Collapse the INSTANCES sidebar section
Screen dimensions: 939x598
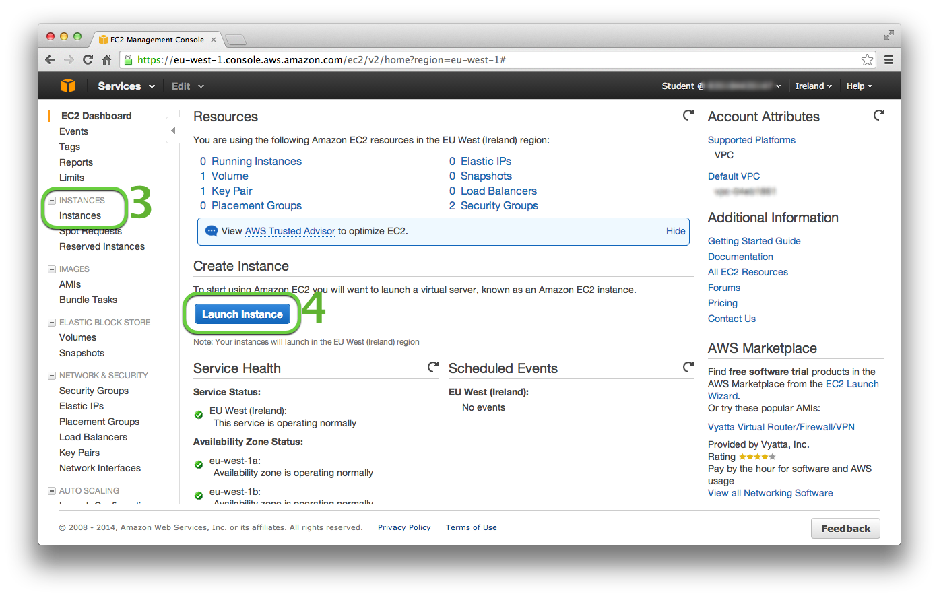[x=52, y=201]
